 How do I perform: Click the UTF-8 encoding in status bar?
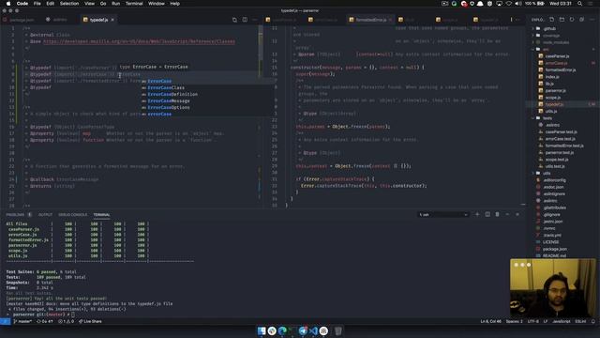[533, 321]
